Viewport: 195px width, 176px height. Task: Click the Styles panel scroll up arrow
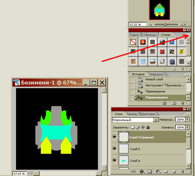(x=188, y=40)
